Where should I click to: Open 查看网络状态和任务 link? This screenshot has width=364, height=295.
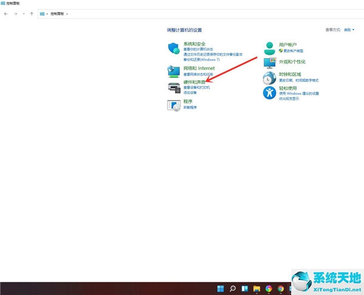click(198, 74)
